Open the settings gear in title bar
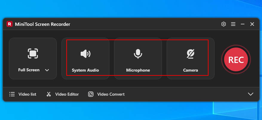 click(x=223, y=24)
